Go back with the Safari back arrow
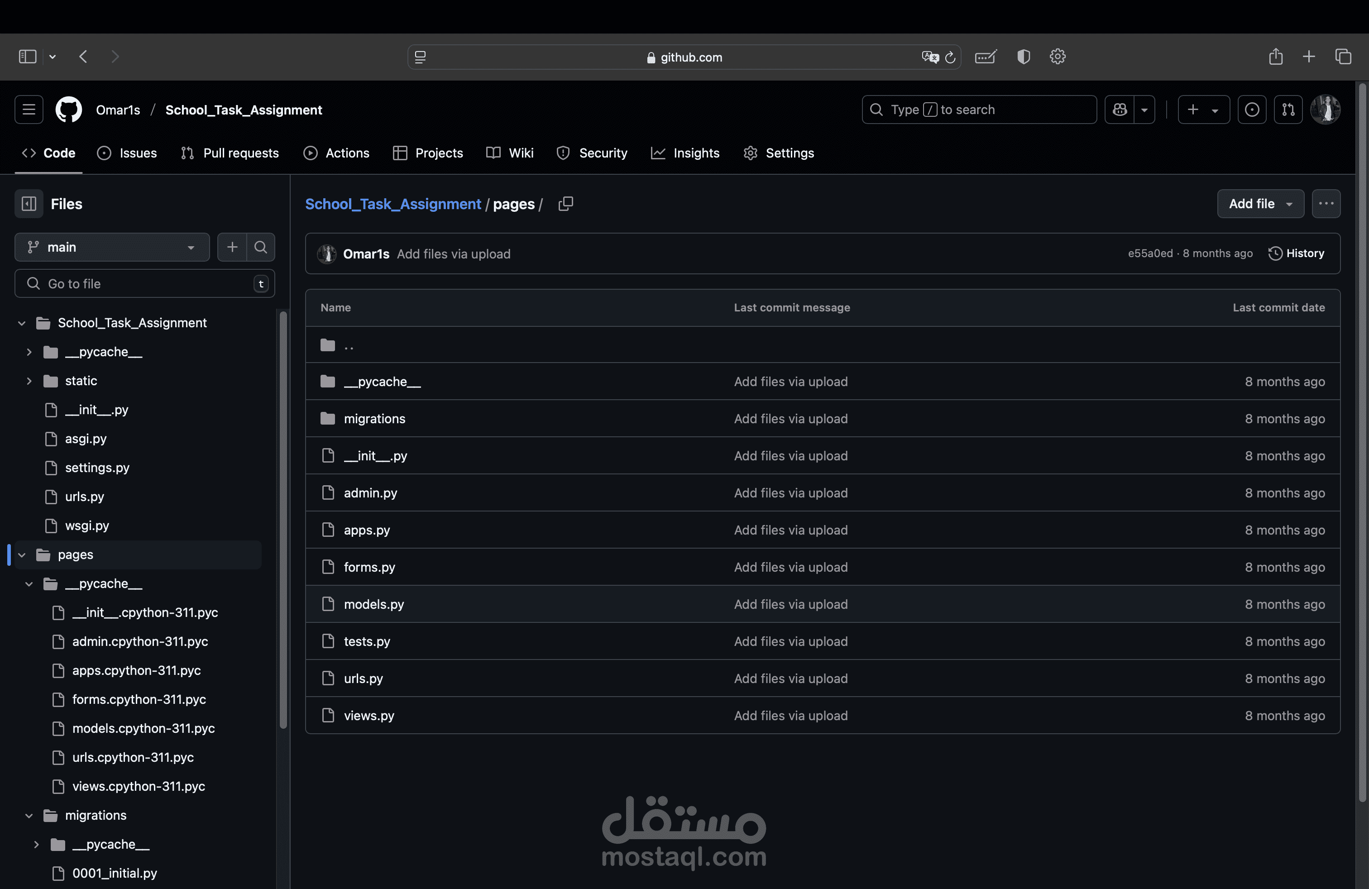Image resolution: width=1369 pixels, height=889 pixels. [x=83, y=56]
